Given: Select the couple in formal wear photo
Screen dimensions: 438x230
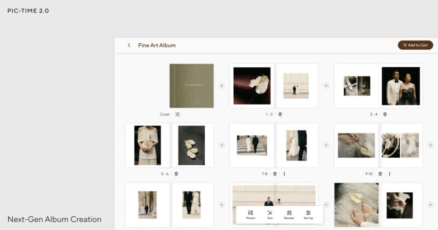Looking at the screenshot, I should click(400, 86).
